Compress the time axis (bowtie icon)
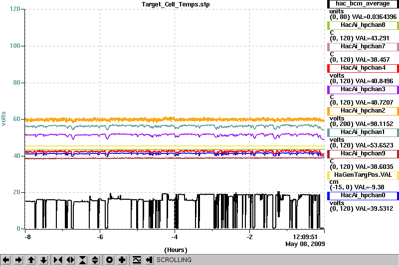 point(58,260)
